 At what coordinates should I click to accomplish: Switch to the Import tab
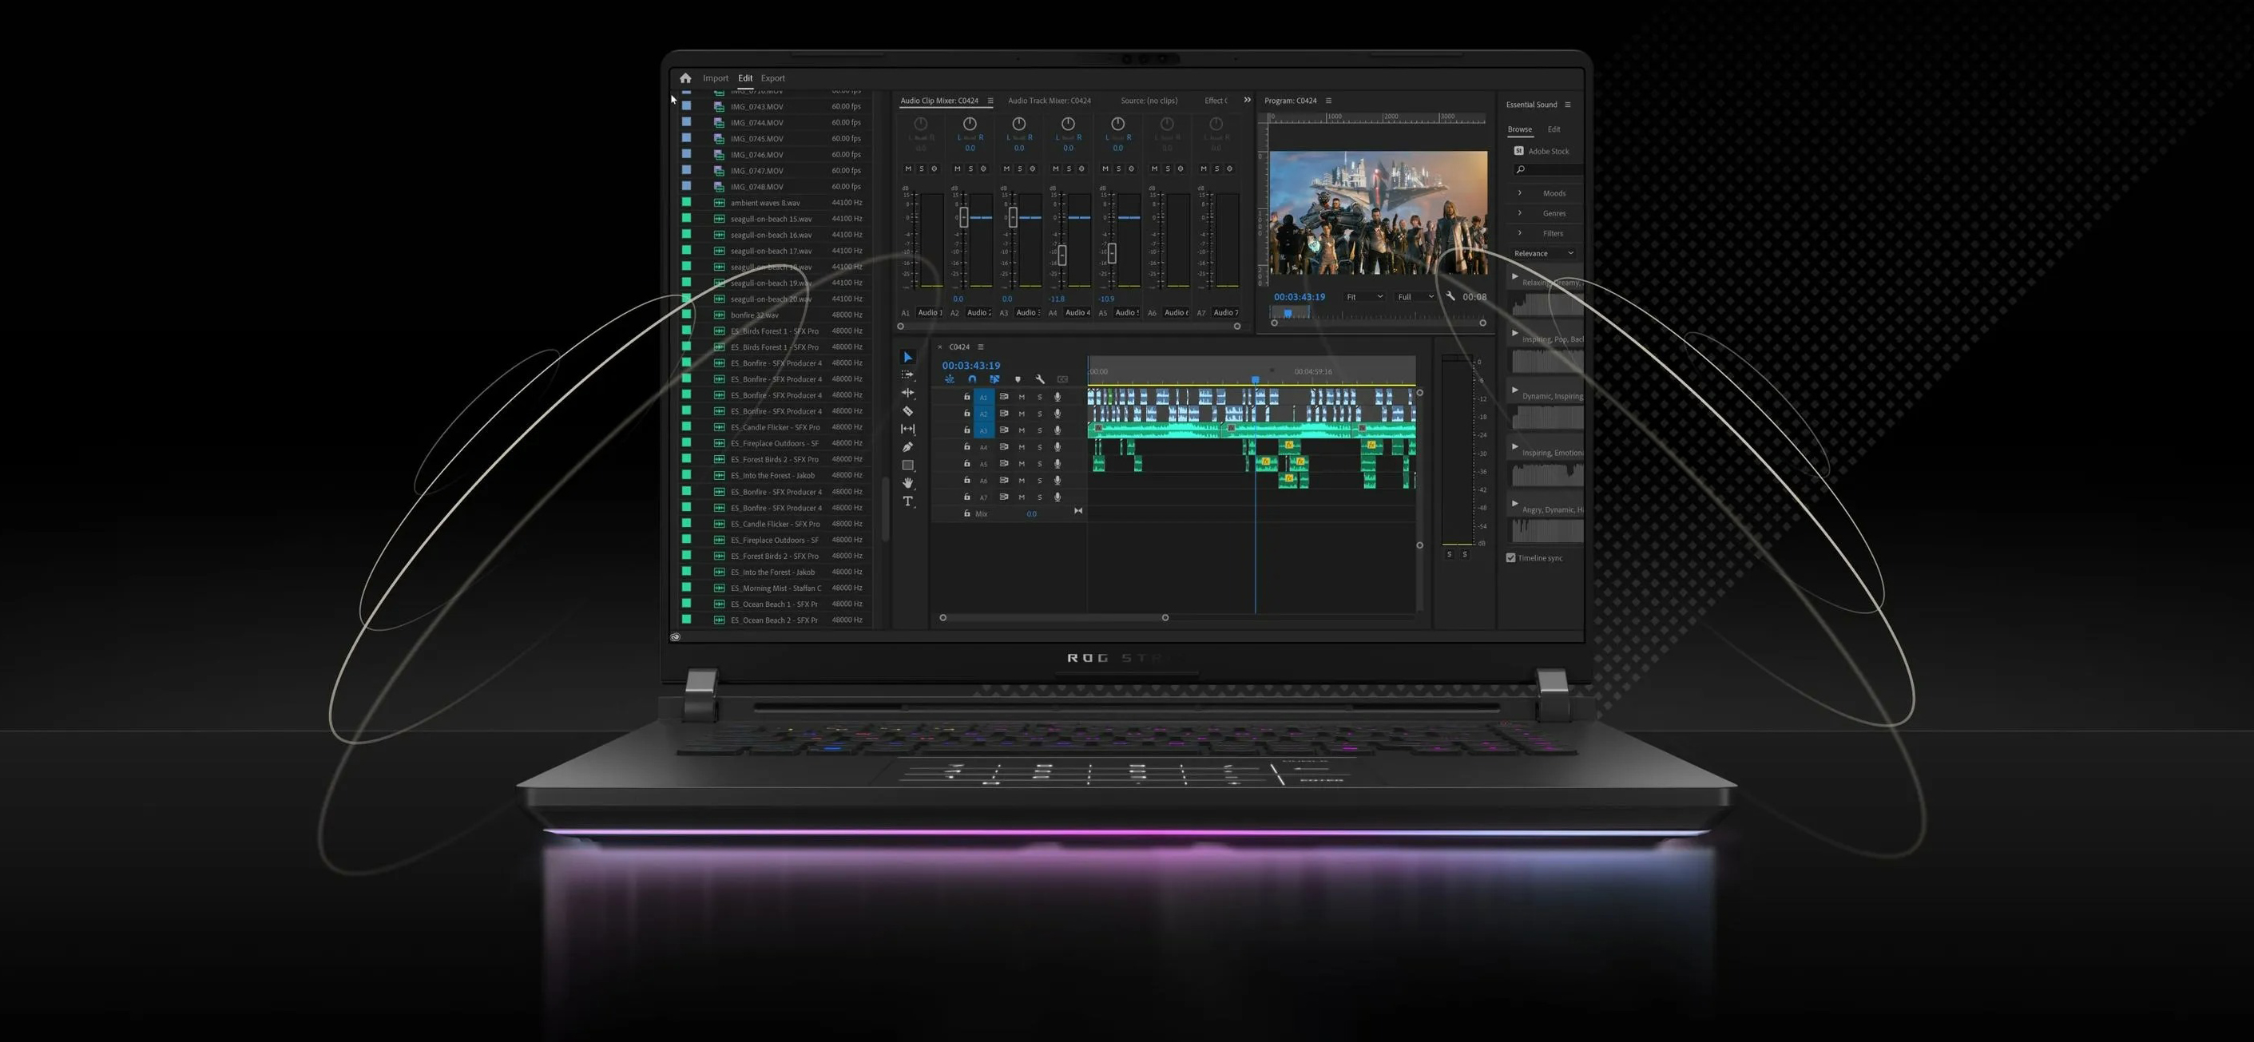715,78
